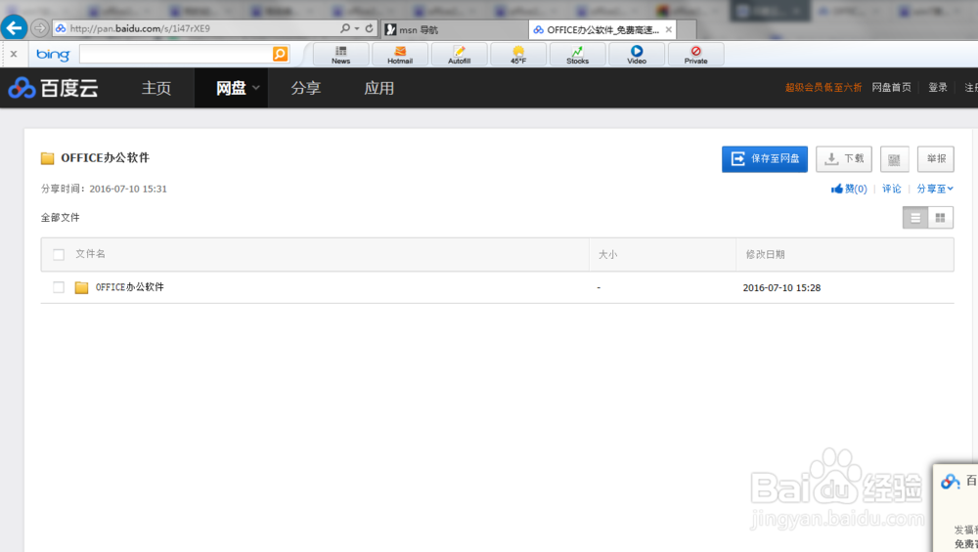This screenshot has width=978, height=552.
Task: Click the folder icon in the OFFICE办公软件 row
Action: coord(82,287)
